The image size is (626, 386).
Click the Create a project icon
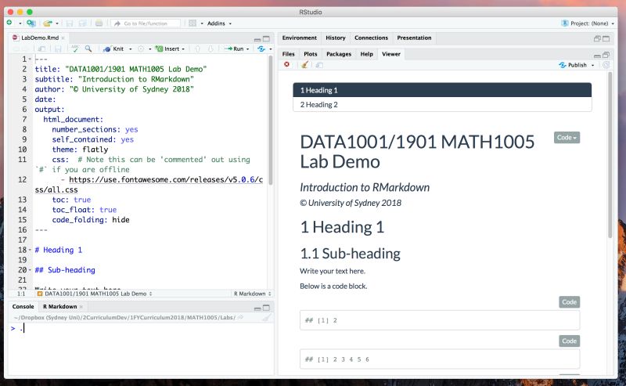(x=31, y=23)
